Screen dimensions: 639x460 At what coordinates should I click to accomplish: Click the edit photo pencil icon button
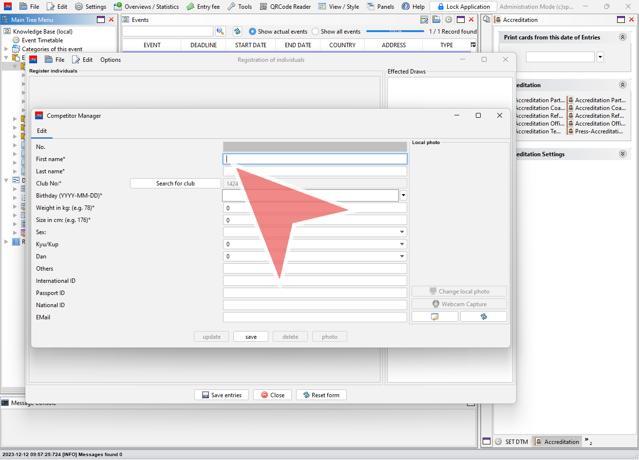pos(434,316)
